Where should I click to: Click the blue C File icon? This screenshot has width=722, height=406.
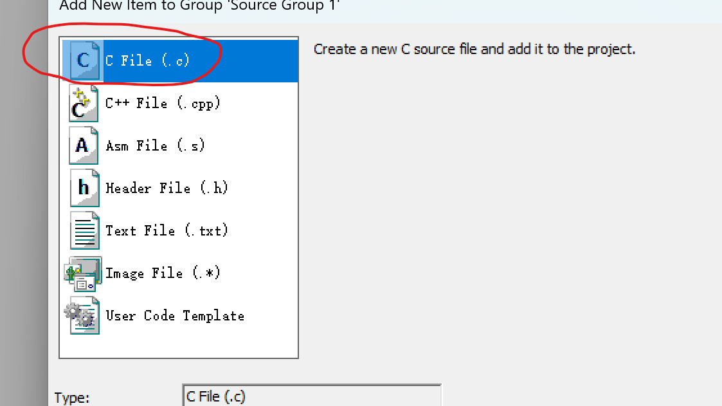tap(84, 60)
